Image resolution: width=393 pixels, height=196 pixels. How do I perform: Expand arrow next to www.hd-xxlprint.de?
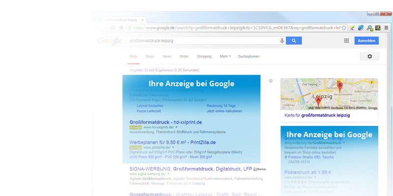click(x=176, y=127)
